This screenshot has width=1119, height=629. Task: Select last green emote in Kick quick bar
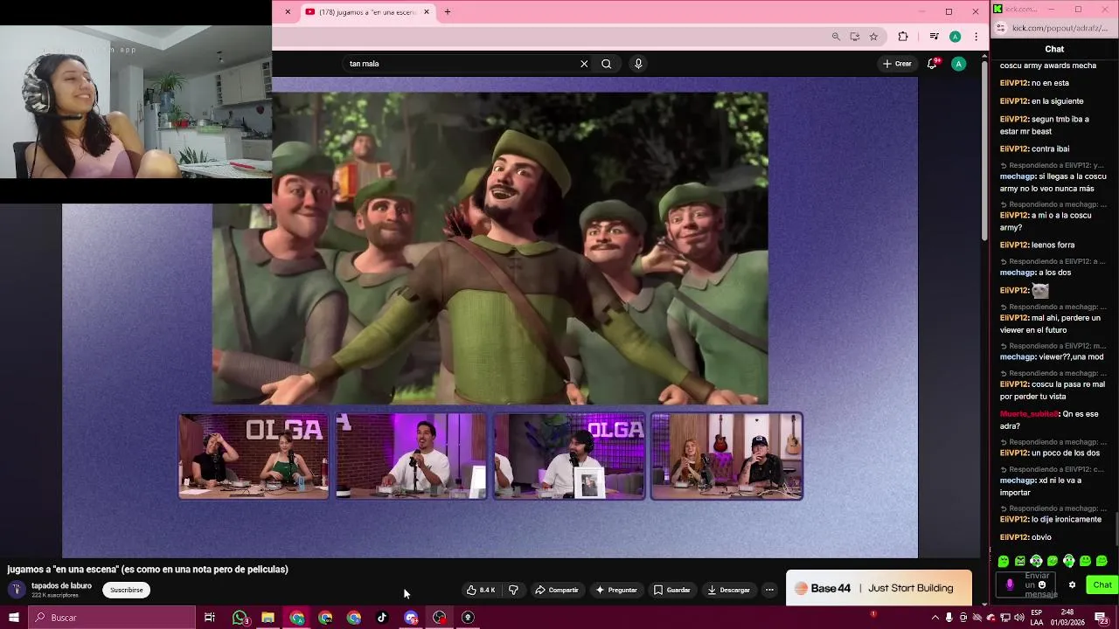tap(1102, 561)
